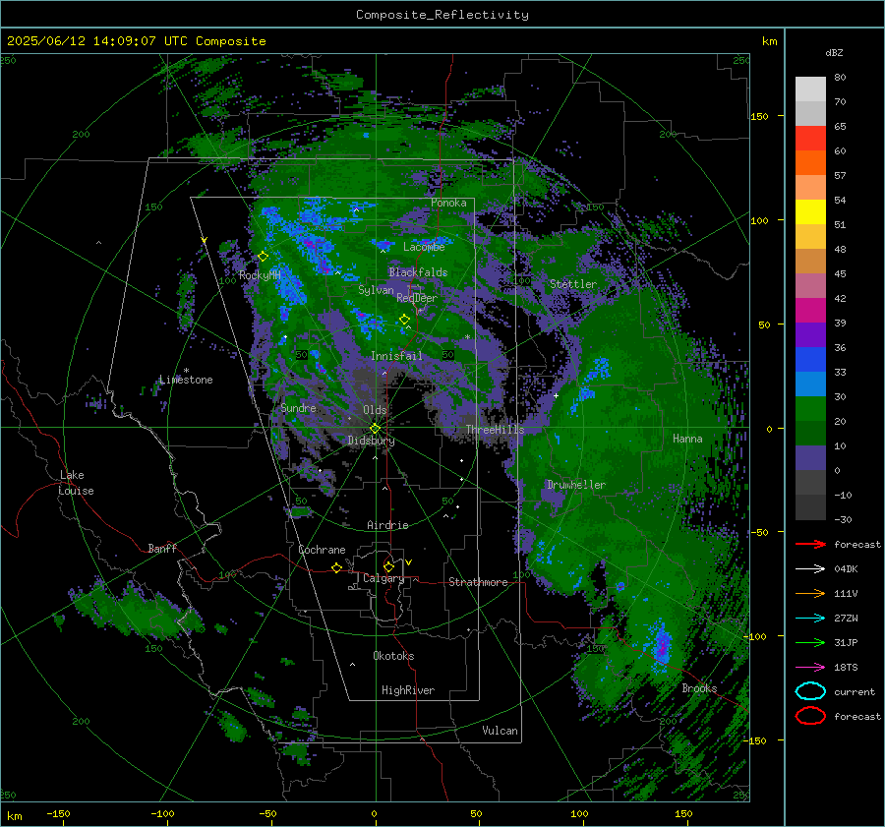Click the Hanna label
Image resolution: width=885 pixels, height=827 pixels.
[x=687, y=439]
